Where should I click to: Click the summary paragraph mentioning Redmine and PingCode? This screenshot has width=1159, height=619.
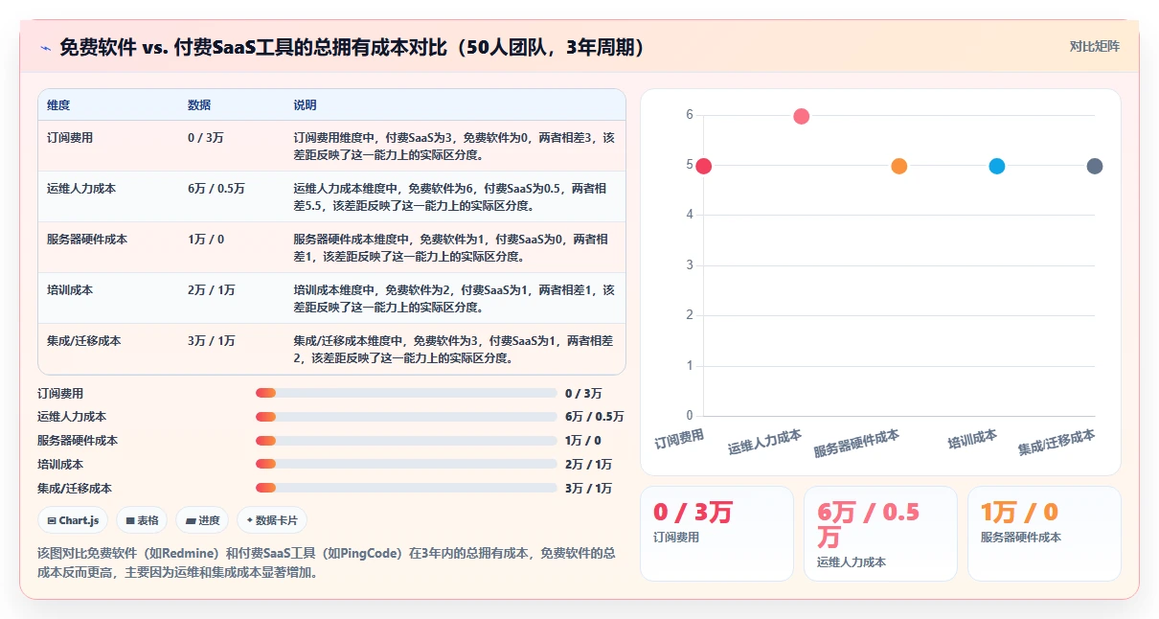click(x=328, y=562)
